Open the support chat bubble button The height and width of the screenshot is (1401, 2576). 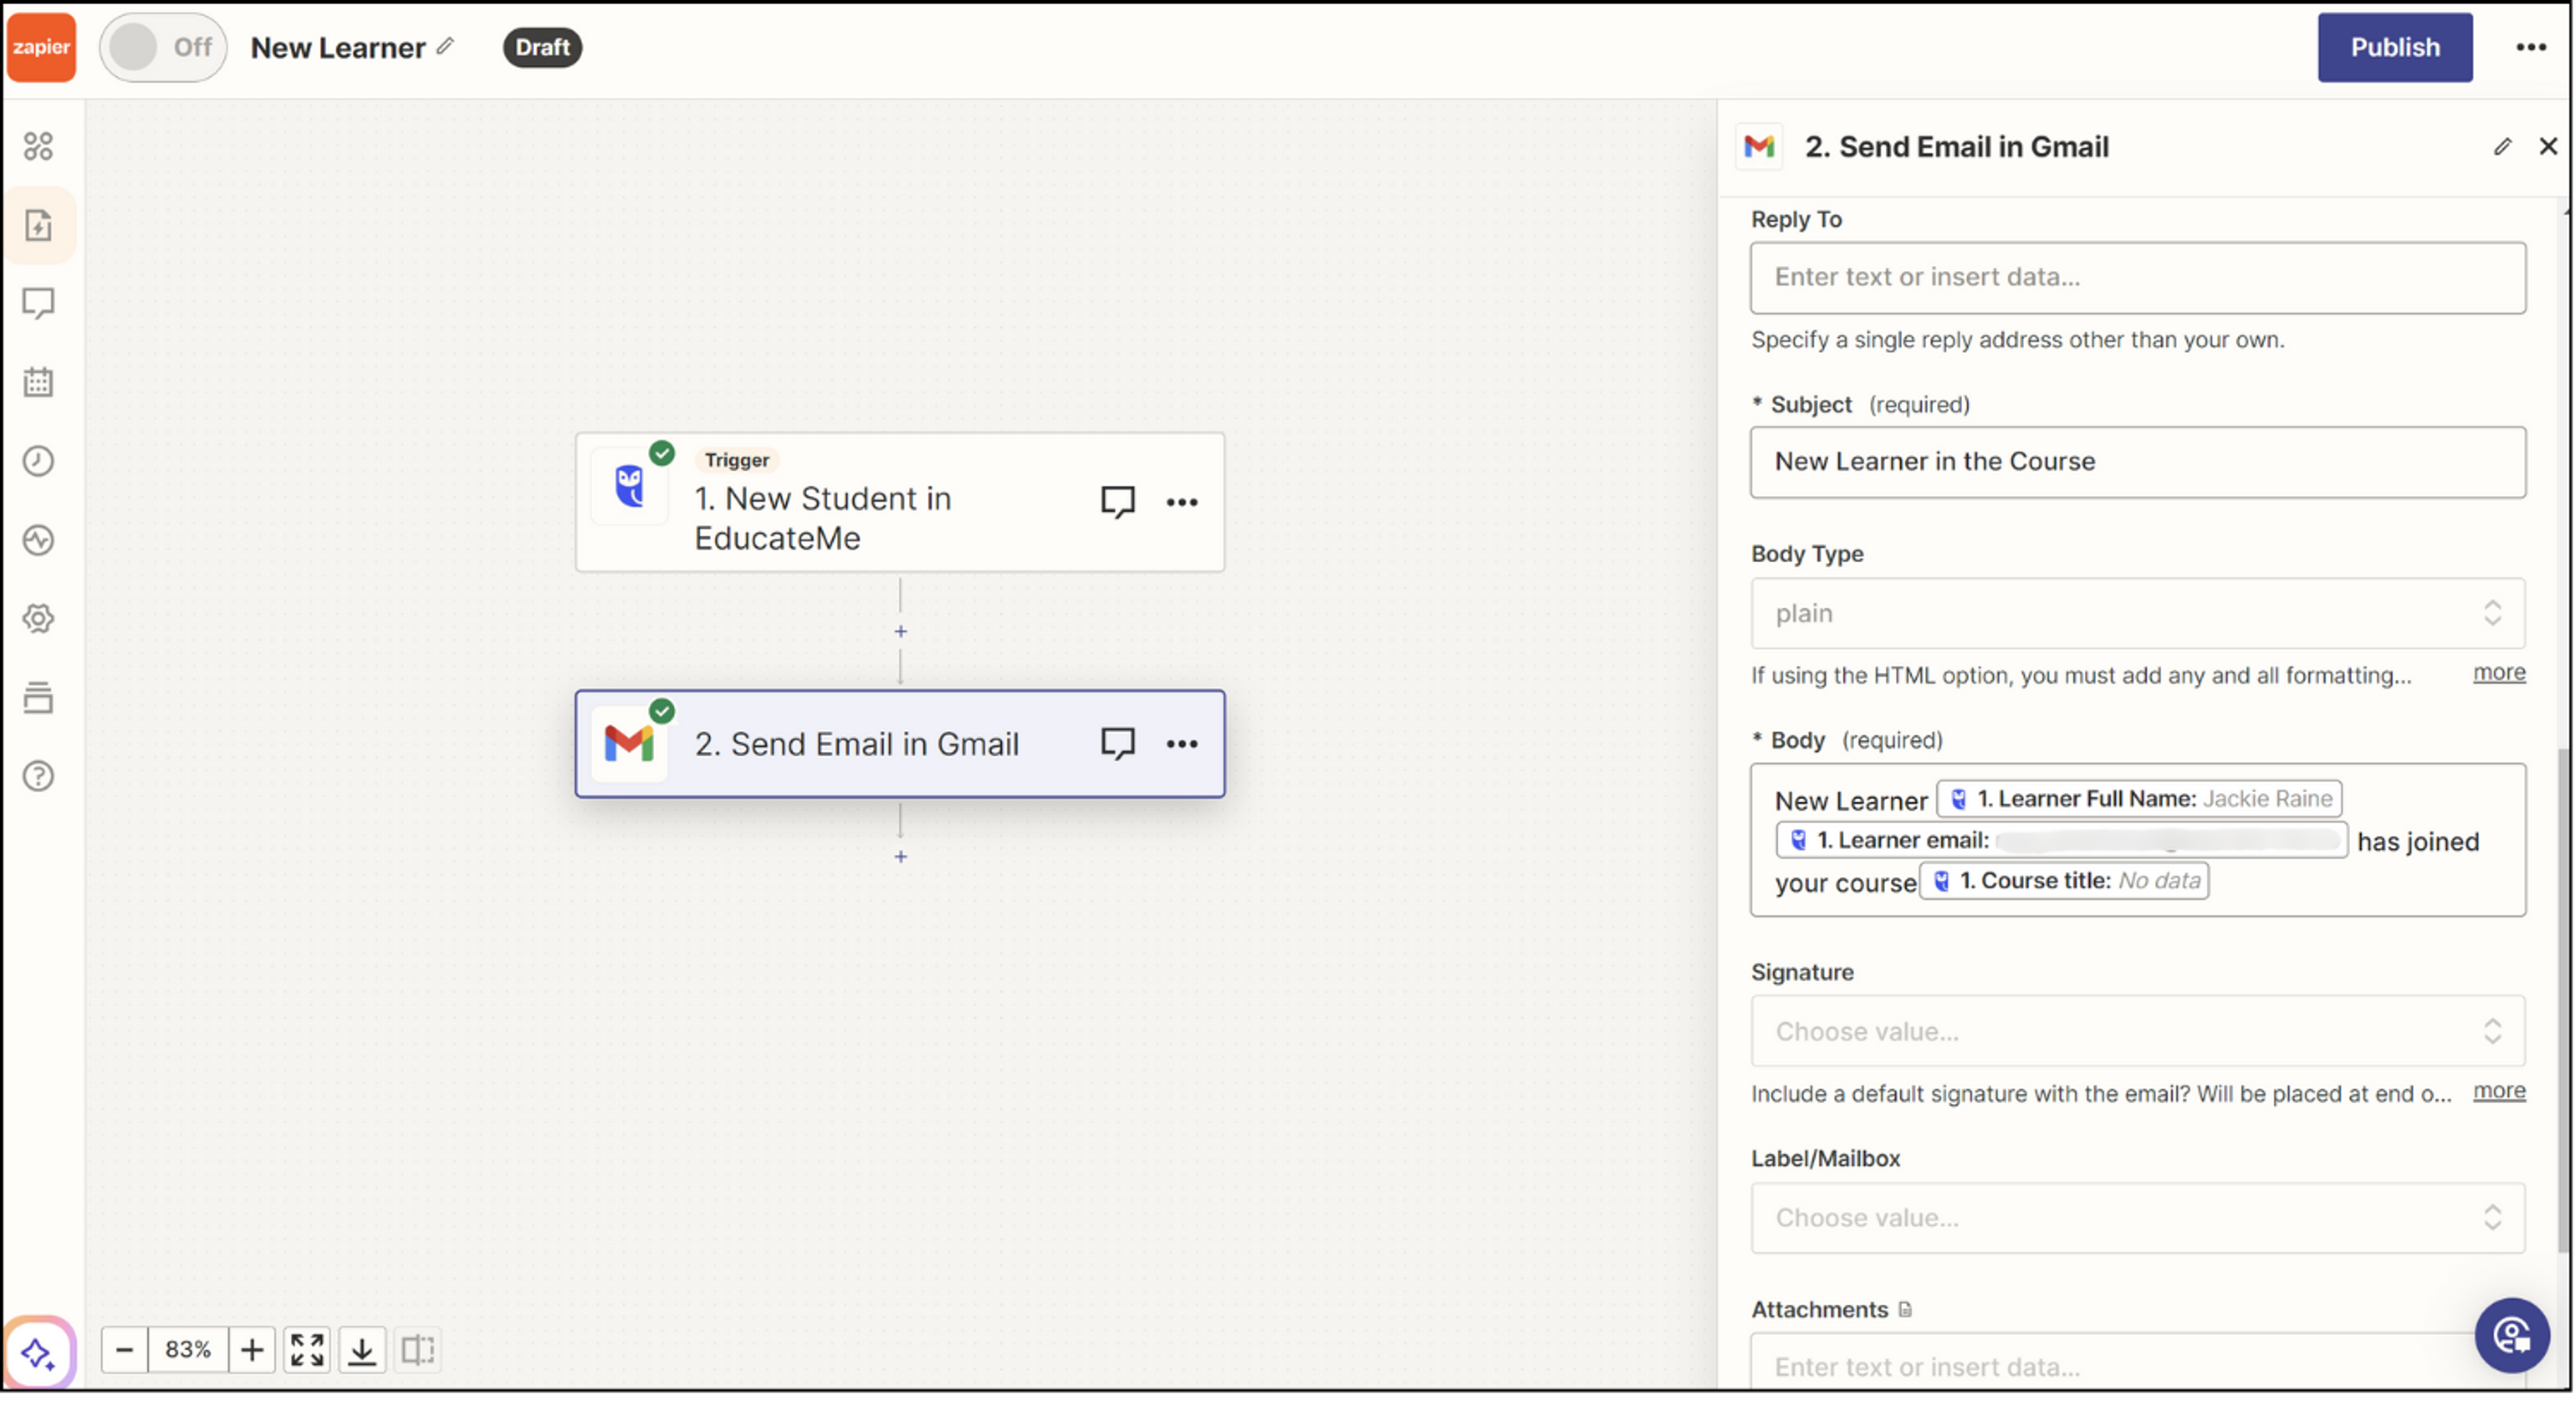pos(2511,1335)
